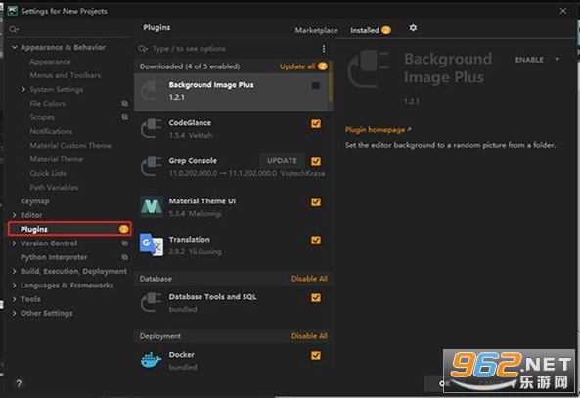Enable the Background Image Plus checkbox

pos(316,86)
